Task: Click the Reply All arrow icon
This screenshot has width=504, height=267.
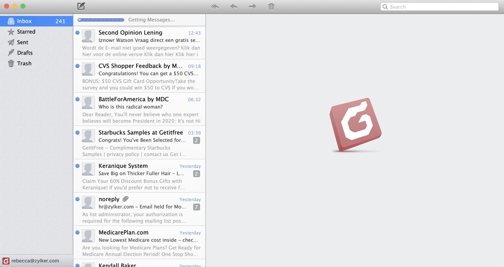Action: [x=215, y=7]
